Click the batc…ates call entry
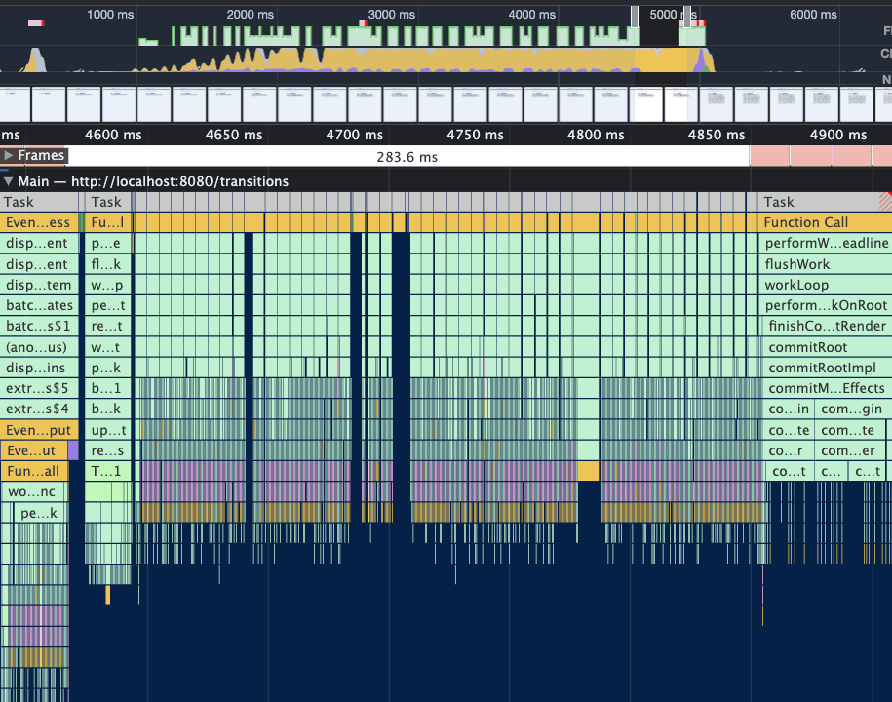The image size is (892, 702). [35, 305]
